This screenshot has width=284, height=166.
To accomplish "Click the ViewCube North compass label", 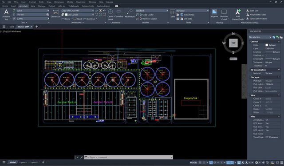I will pyautogui.click(x=233, y=34).
